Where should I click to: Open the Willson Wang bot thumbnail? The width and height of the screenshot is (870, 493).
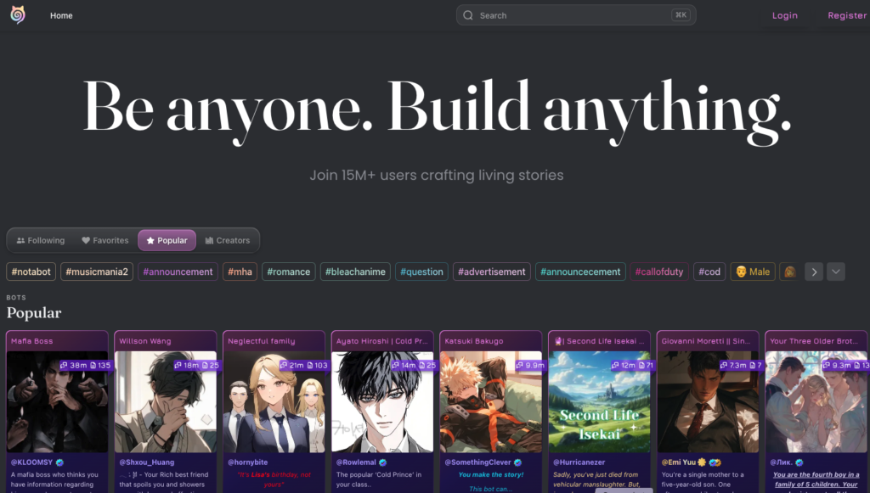pos(166,401)
